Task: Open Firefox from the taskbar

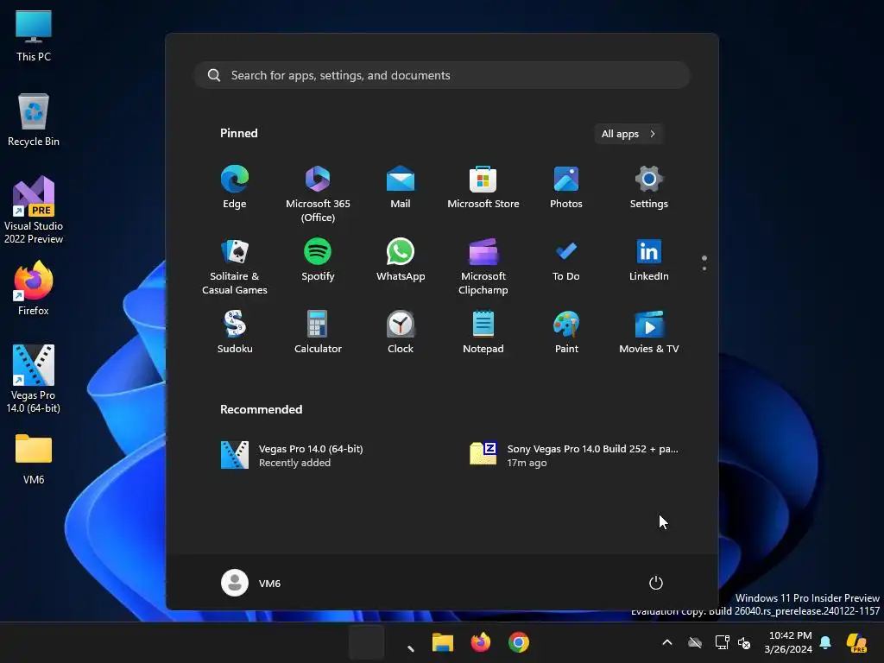Action: tap(480, 642)
